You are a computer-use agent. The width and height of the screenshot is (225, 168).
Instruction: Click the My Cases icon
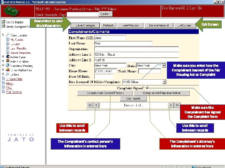(8, 39)
